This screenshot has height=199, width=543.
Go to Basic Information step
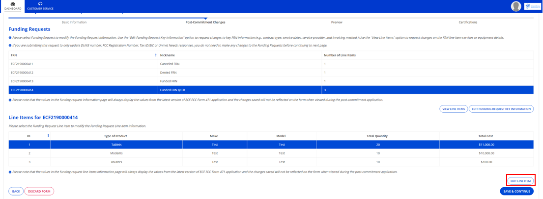tap(74, 22)
